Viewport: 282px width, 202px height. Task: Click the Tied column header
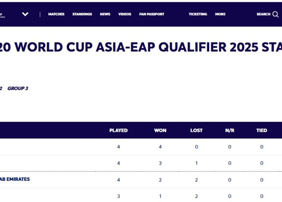(x=262, y=130)
